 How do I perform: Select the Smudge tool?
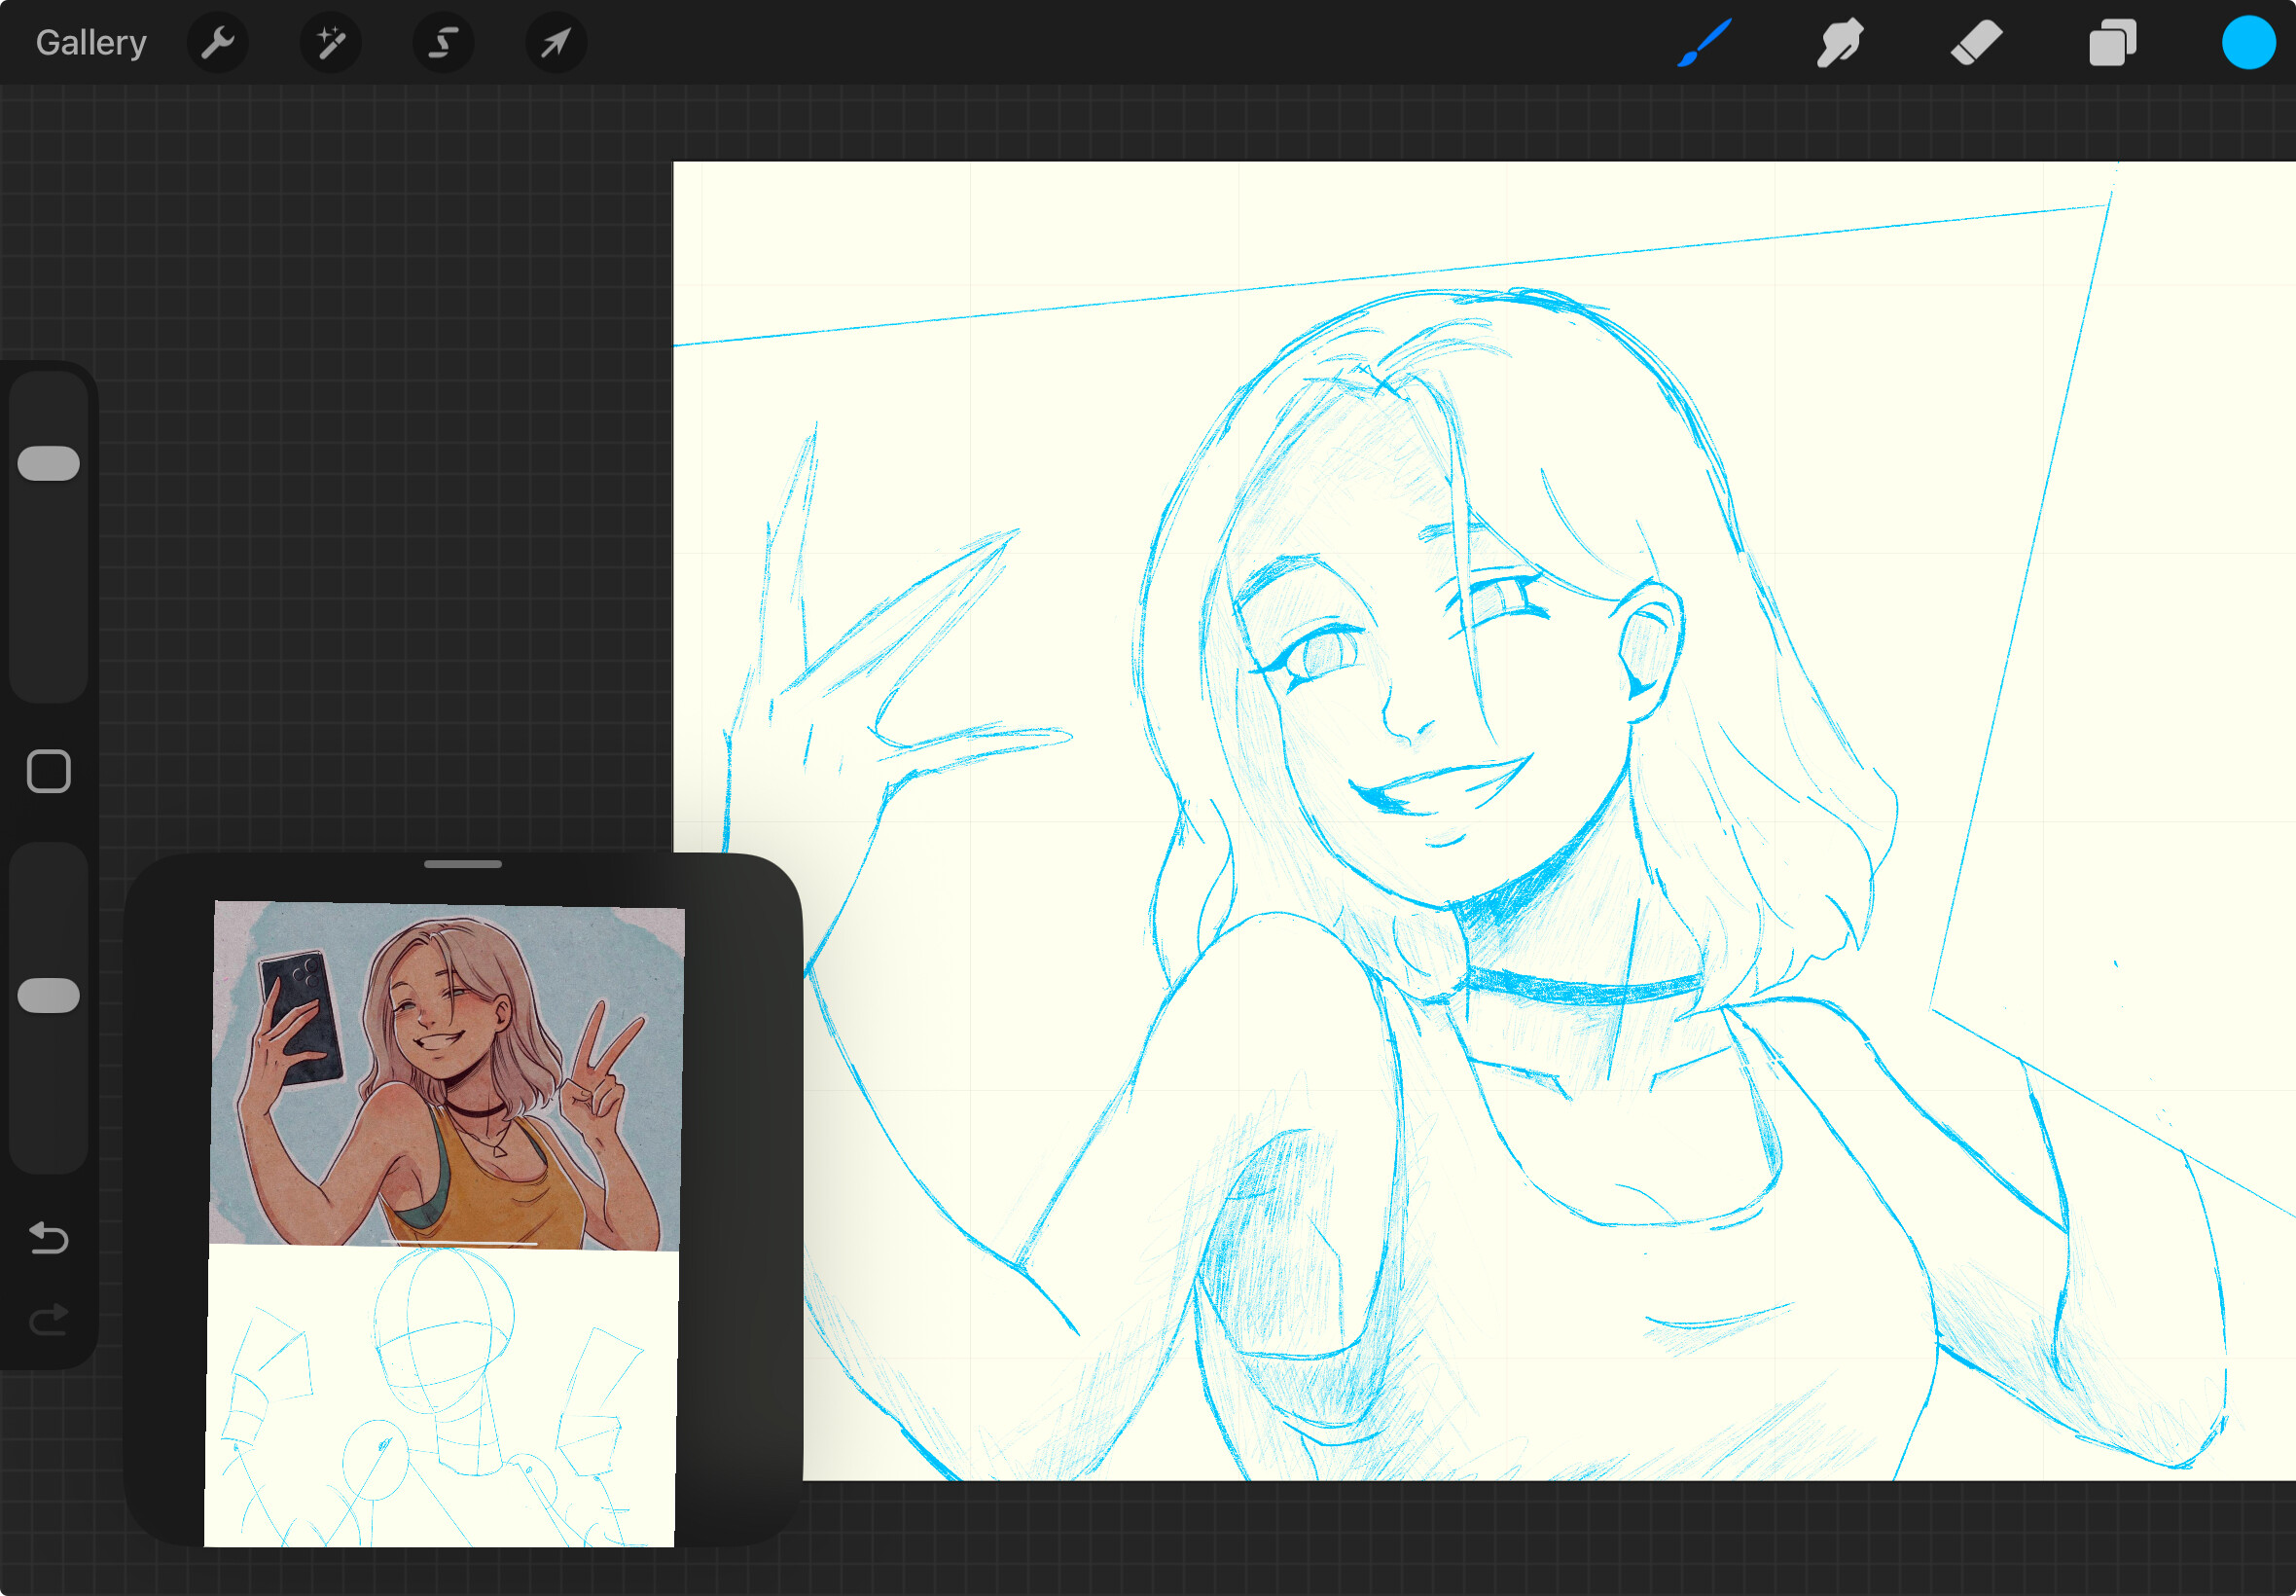coord(1839,43)
